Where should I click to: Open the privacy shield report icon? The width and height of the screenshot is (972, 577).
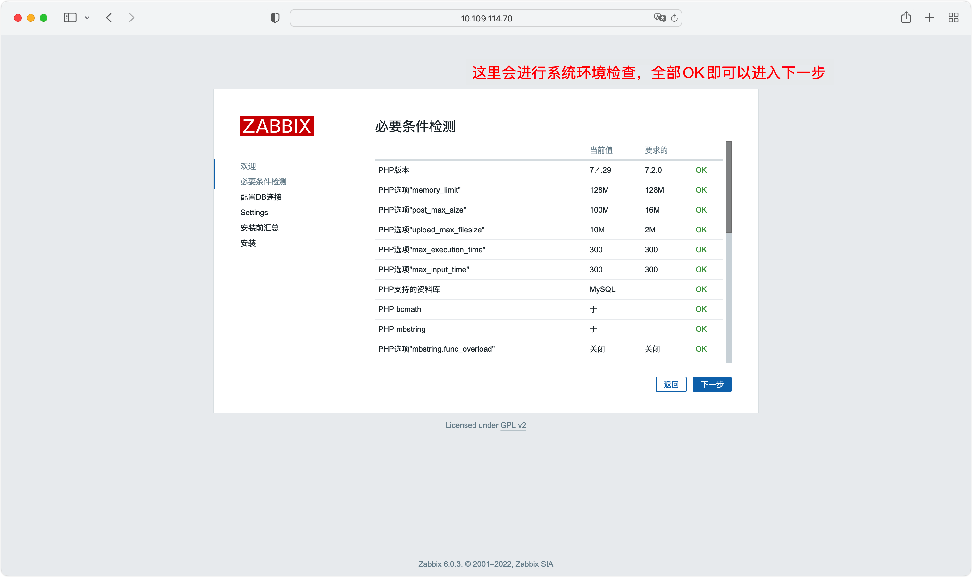click(x=274, y=18)
